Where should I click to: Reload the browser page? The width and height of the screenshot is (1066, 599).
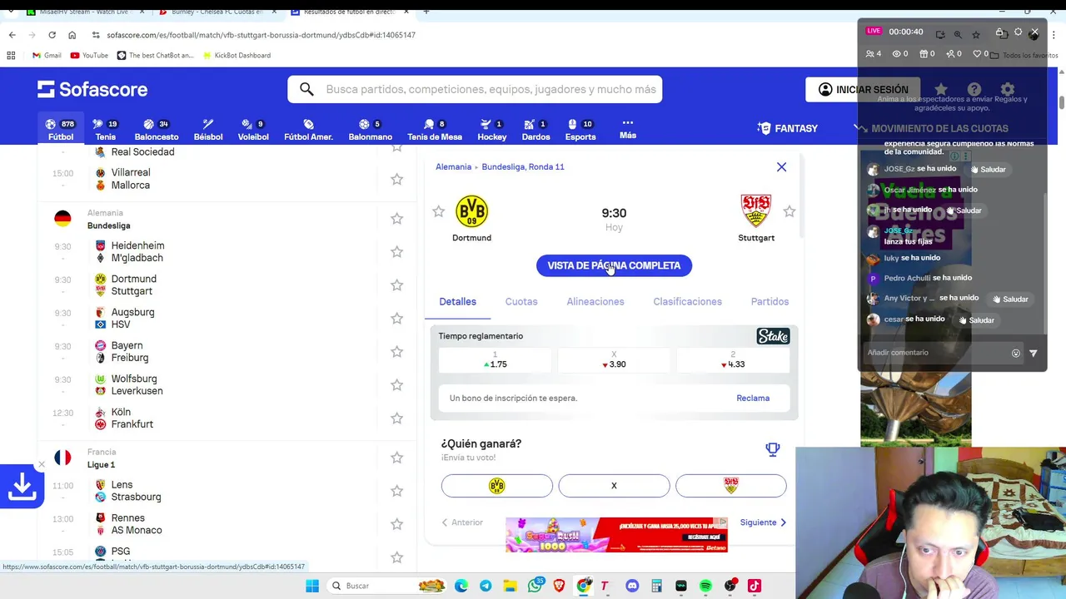[x=52, y=35]
